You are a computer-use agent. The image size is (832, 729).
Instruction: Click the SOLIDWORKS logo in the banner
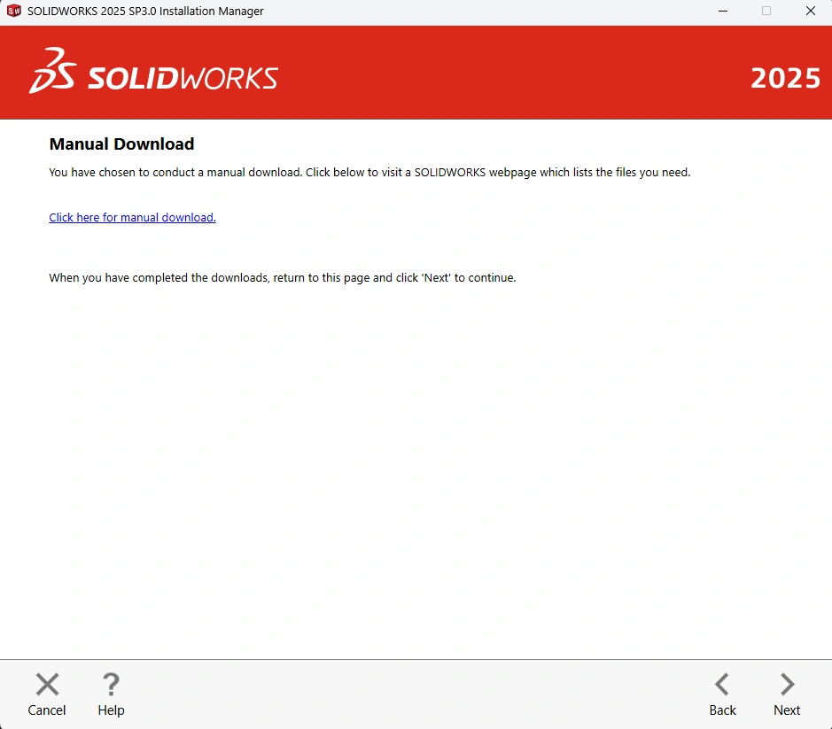[x=153, y=72]
